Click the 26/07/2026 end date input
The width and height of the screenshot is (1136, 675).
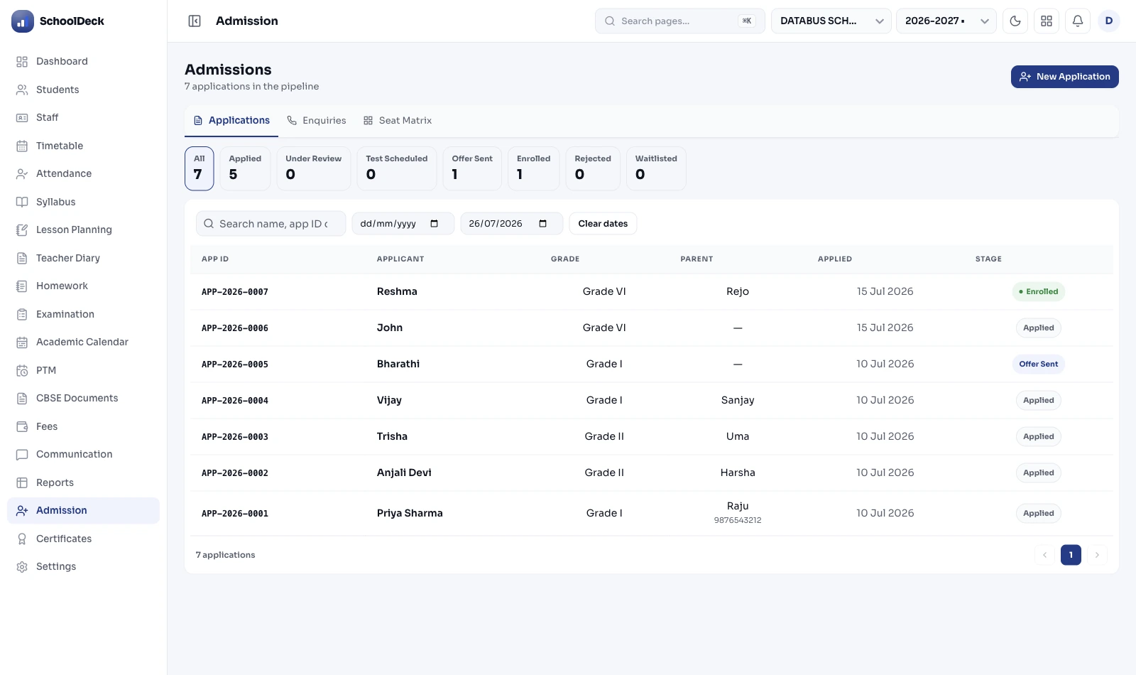tap(512, 224)
